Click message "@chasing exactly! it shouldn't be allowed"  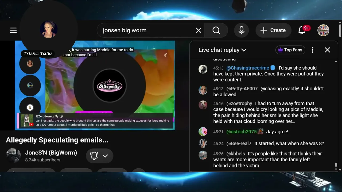click(x=269, y=91)
